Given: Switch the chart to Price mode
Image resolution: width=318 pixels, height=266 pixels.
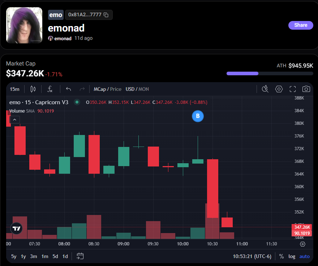Looking at the screenshot, I should tap(116, 89).
